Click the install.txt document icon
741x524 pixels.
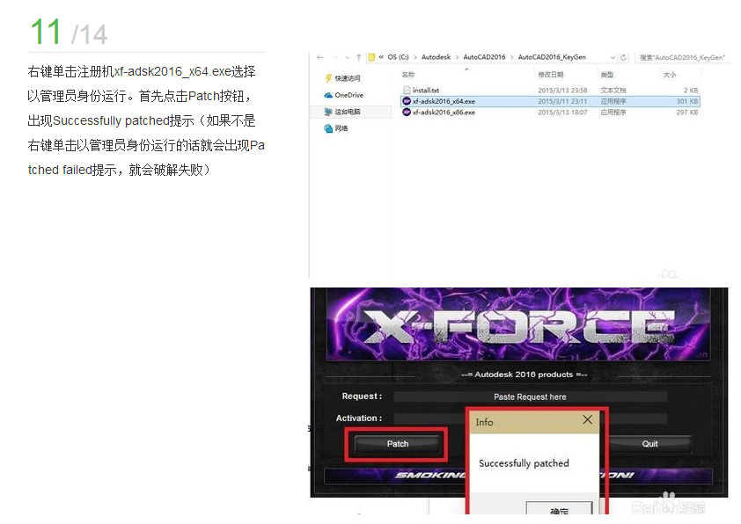pos(407,91)
